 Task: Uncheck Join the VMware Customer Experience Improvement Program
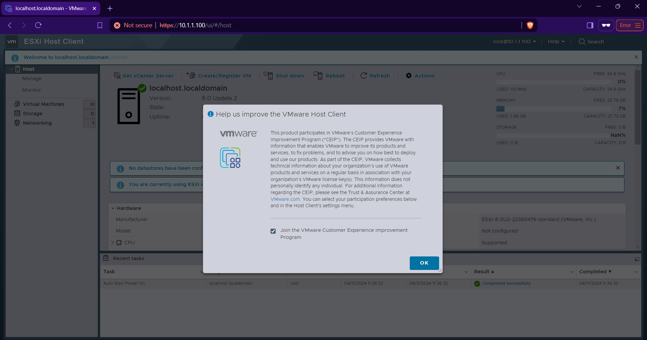point(273,231)
